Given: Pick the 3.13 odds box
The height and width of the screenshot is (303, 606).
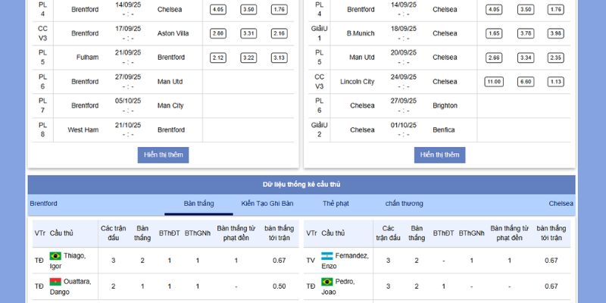Looking at the screenshot, I should (x=278, y=58).
